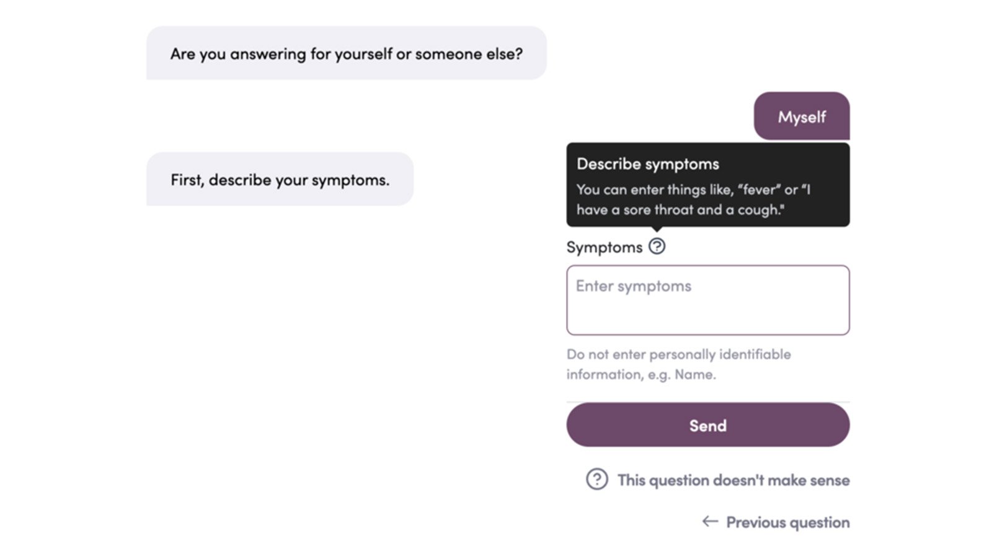This screenshot has height=549, width=992.
Task: Click the "Are you answering for yourself" message
Action: tap(346, 53)
